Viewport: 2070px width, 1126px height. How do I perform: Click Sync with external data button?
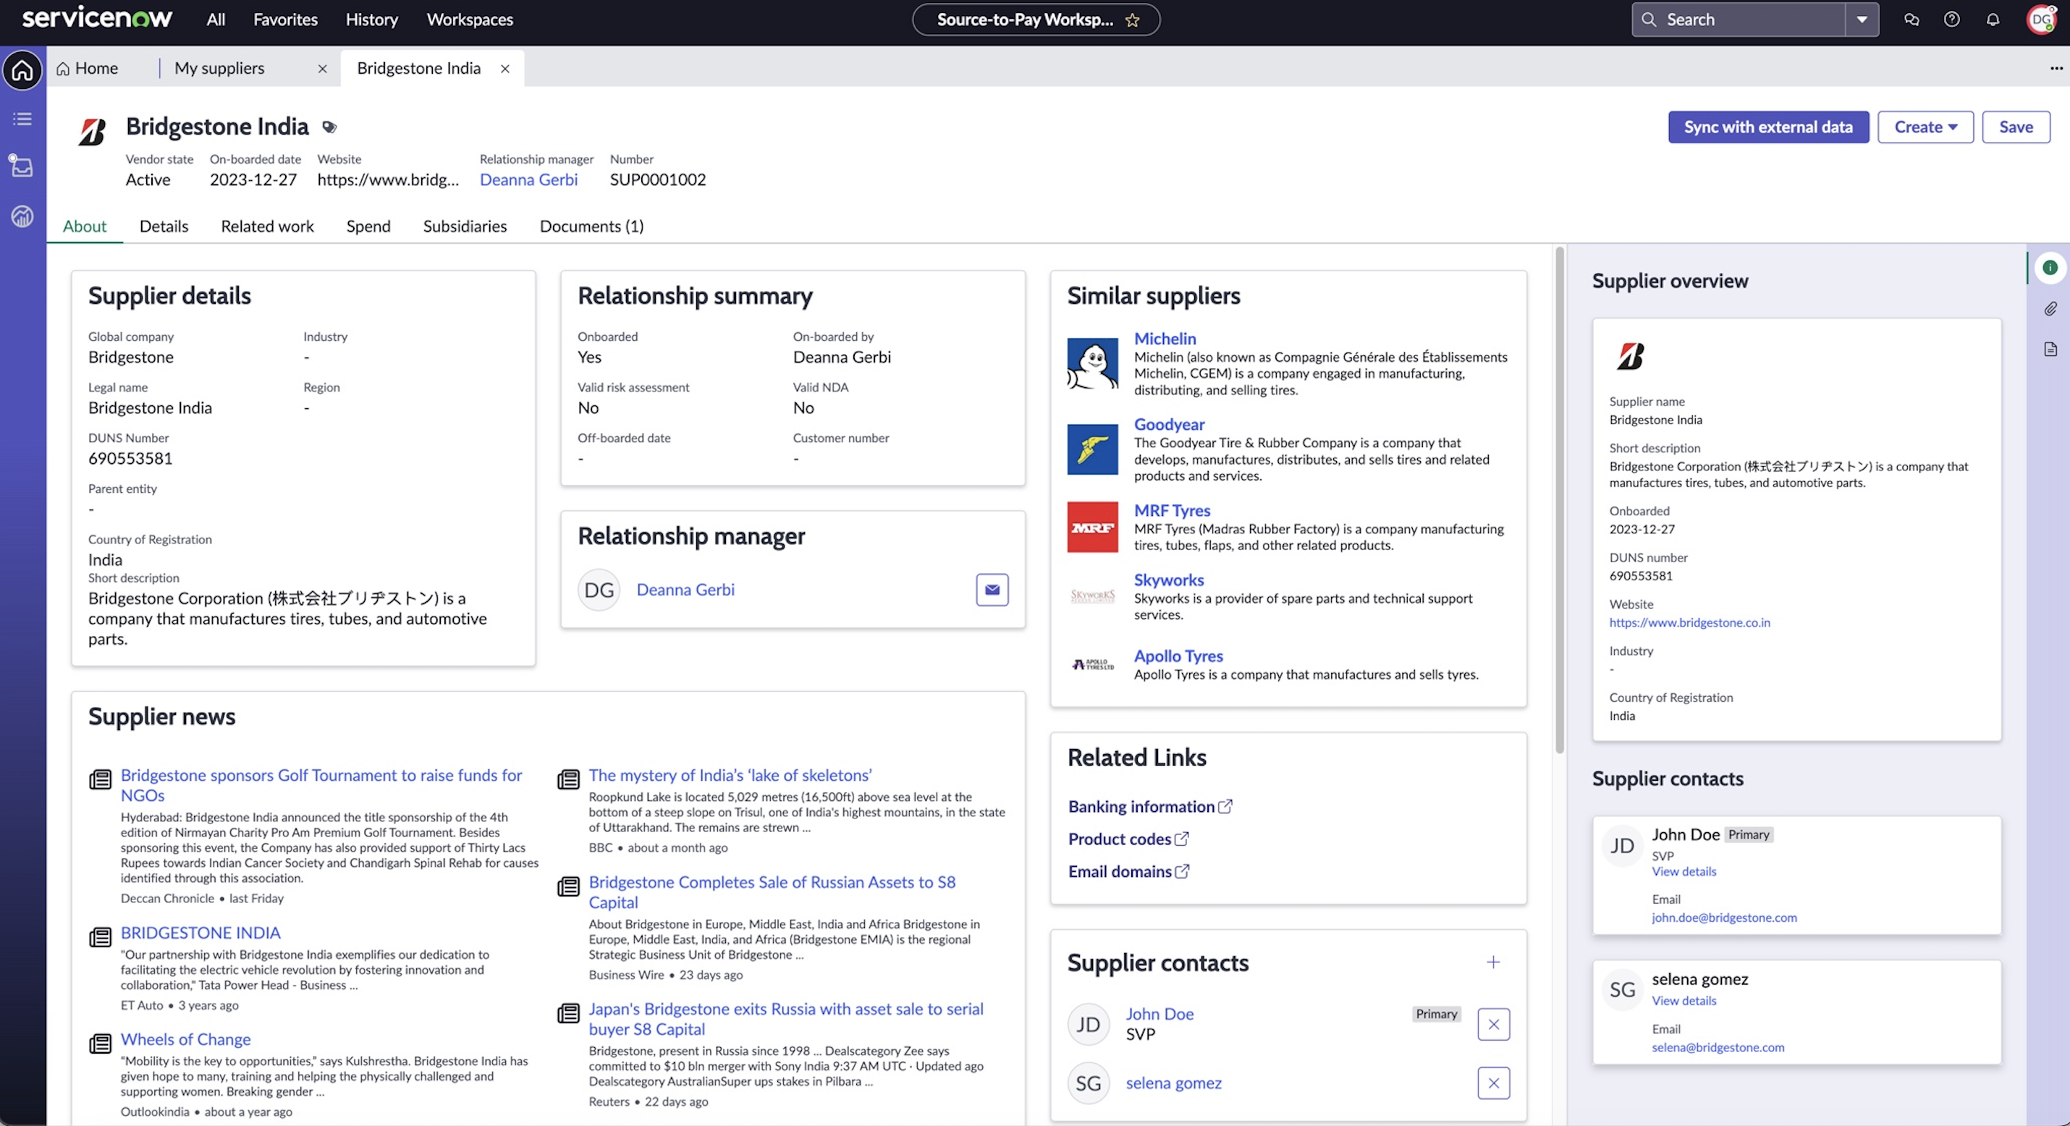(1769, 127)
